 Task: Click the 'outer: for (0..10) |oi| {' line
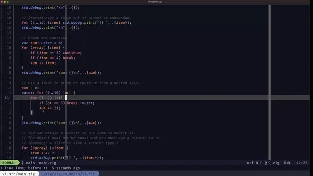pyautogui.click(x=49, y=93)
